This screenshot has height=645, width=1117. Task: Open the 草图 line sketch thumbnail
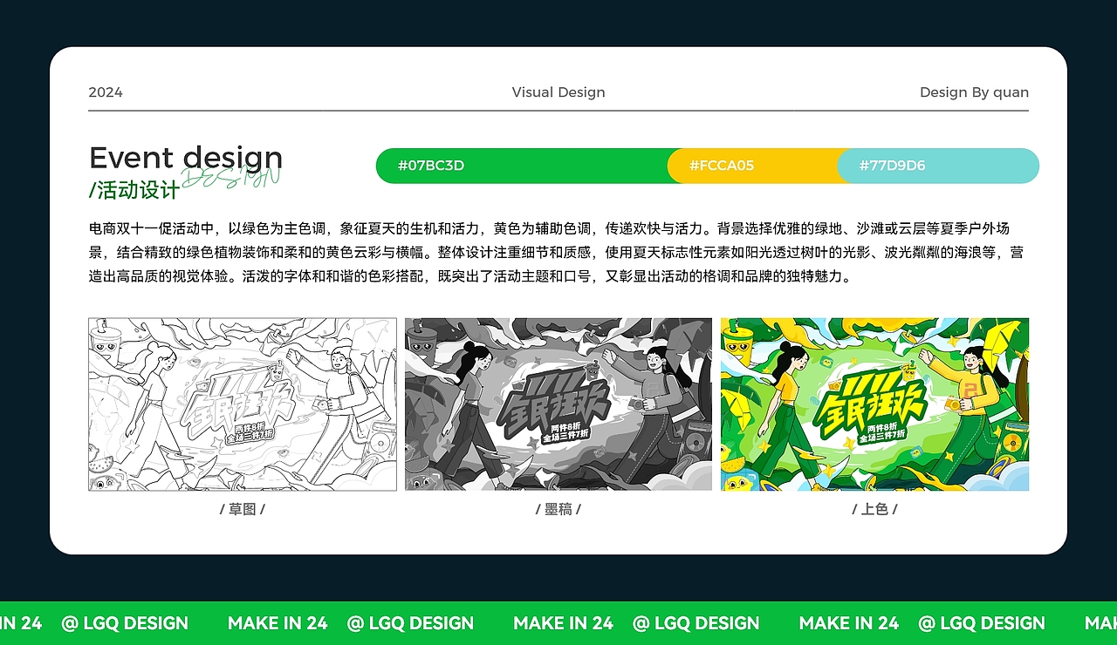243,404
